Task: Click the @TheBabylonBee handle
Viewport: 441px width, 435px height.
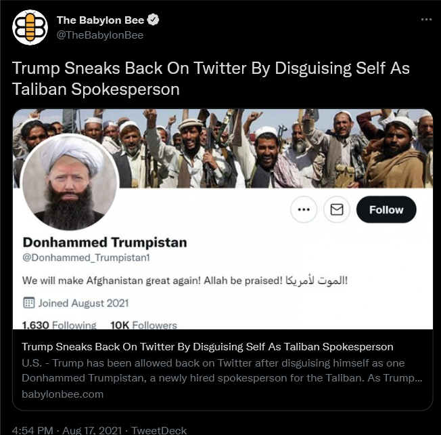Action: [x=100, y=35]
